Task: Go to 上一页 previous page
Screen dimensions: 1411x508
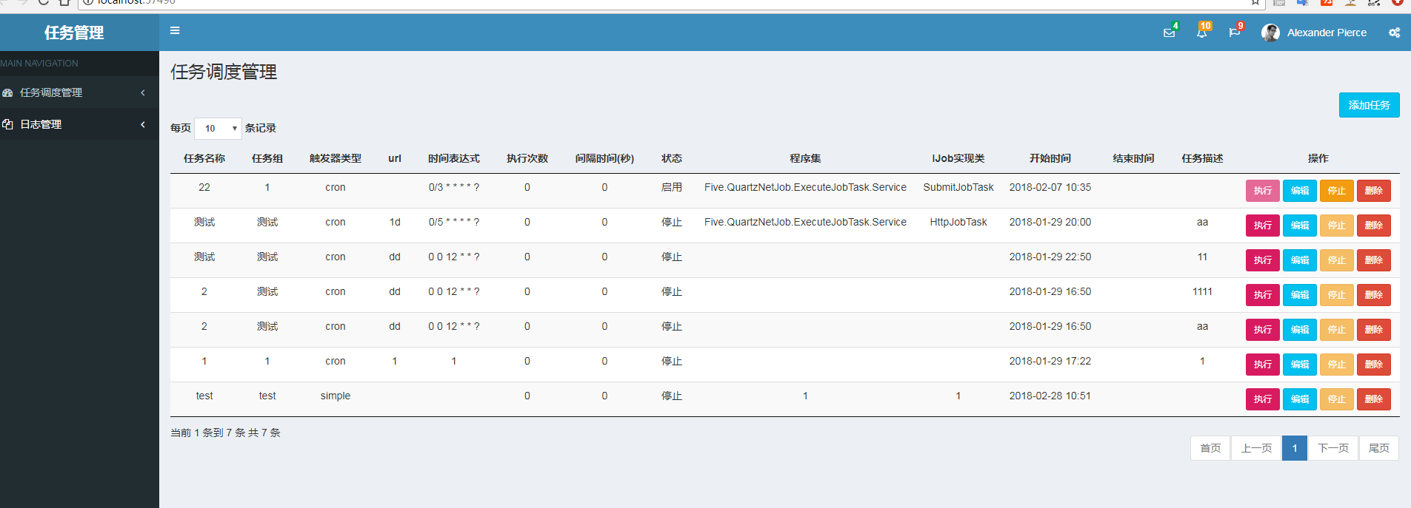Action: (x=1256, y=448)
